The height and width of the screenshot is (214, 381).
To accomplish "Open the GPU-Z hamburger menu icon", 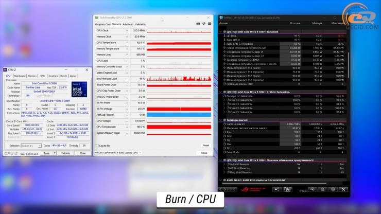I will click(x=210, y=24).
